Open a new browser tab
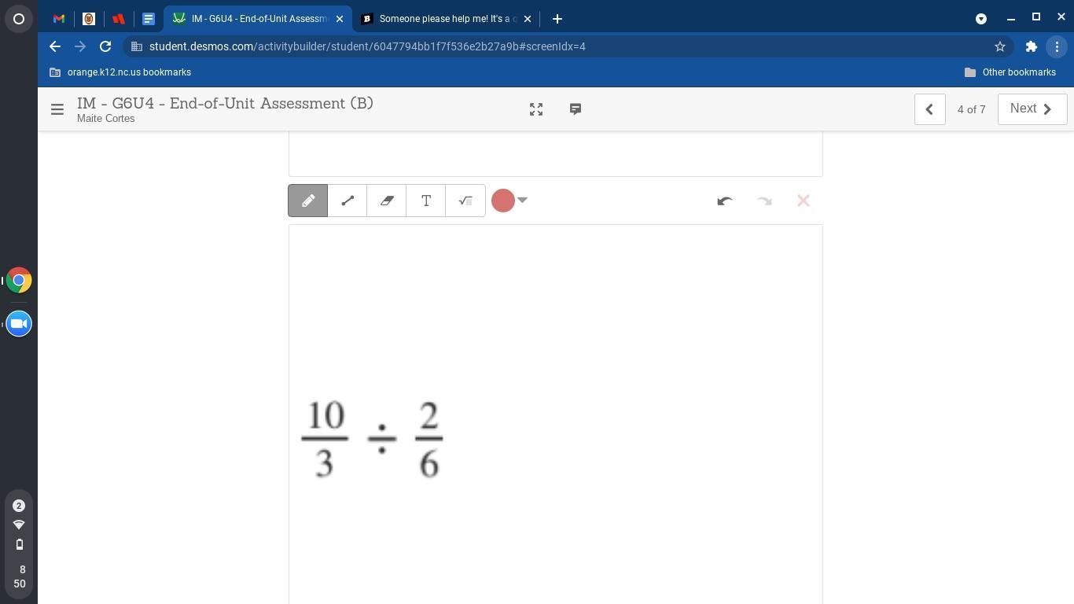This screenshot has height=604, width=1074. (557, 19)
